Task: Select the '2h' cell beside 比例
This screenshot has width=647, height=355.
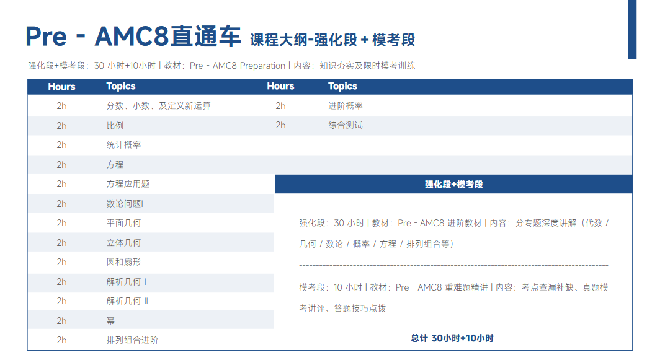Action: [x=61, y=125]
